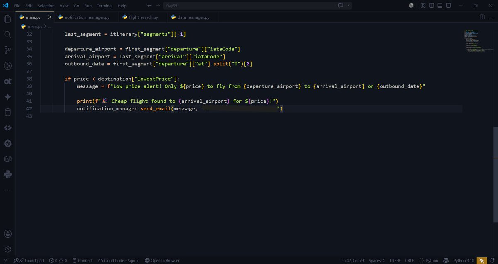498x264 pixels.
Task: Open the Explorer view in activity bar
Action: click(x=7, y=19)
